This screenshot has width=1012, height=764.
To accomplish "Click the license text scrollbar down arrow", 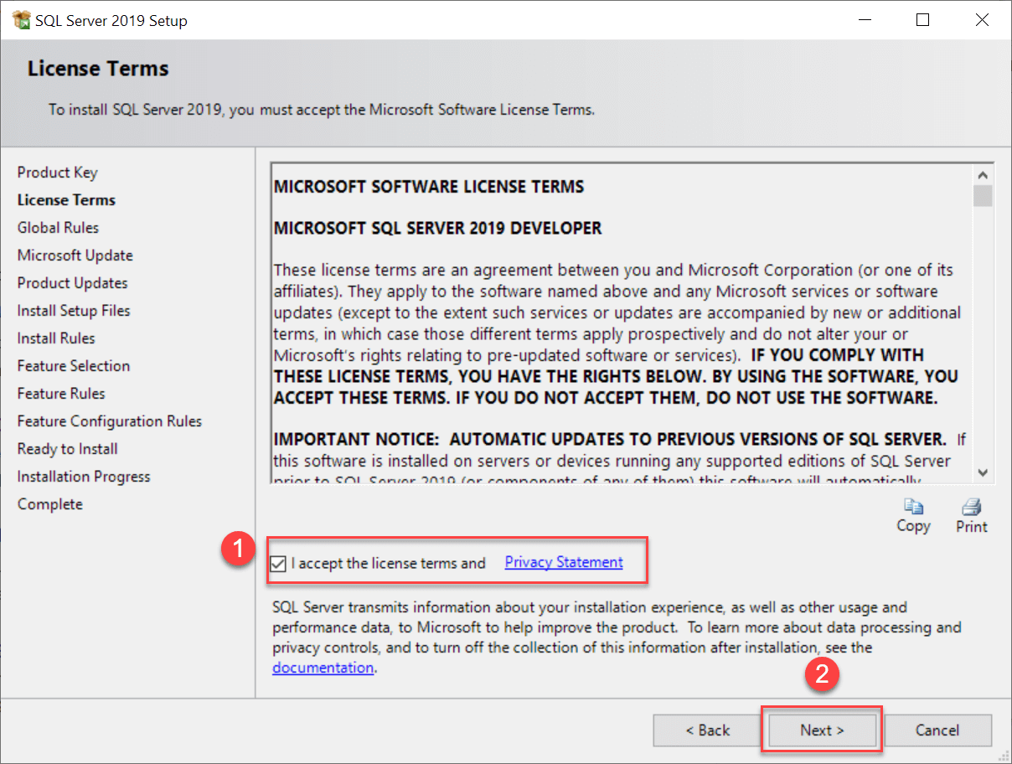I will pos(983,472).
